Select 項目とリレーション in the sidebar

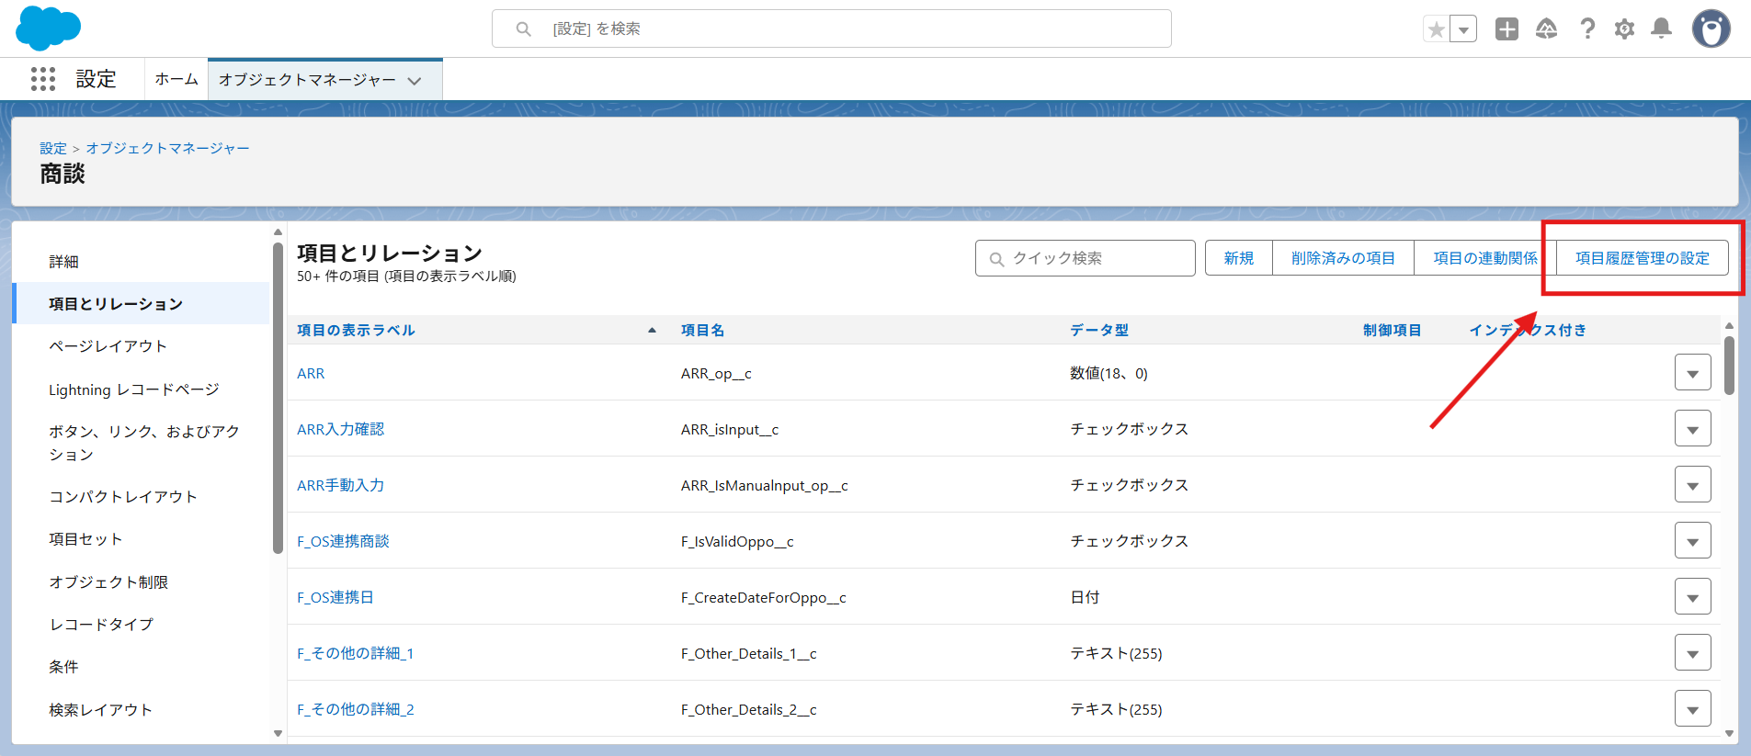(x=142, y=304)
